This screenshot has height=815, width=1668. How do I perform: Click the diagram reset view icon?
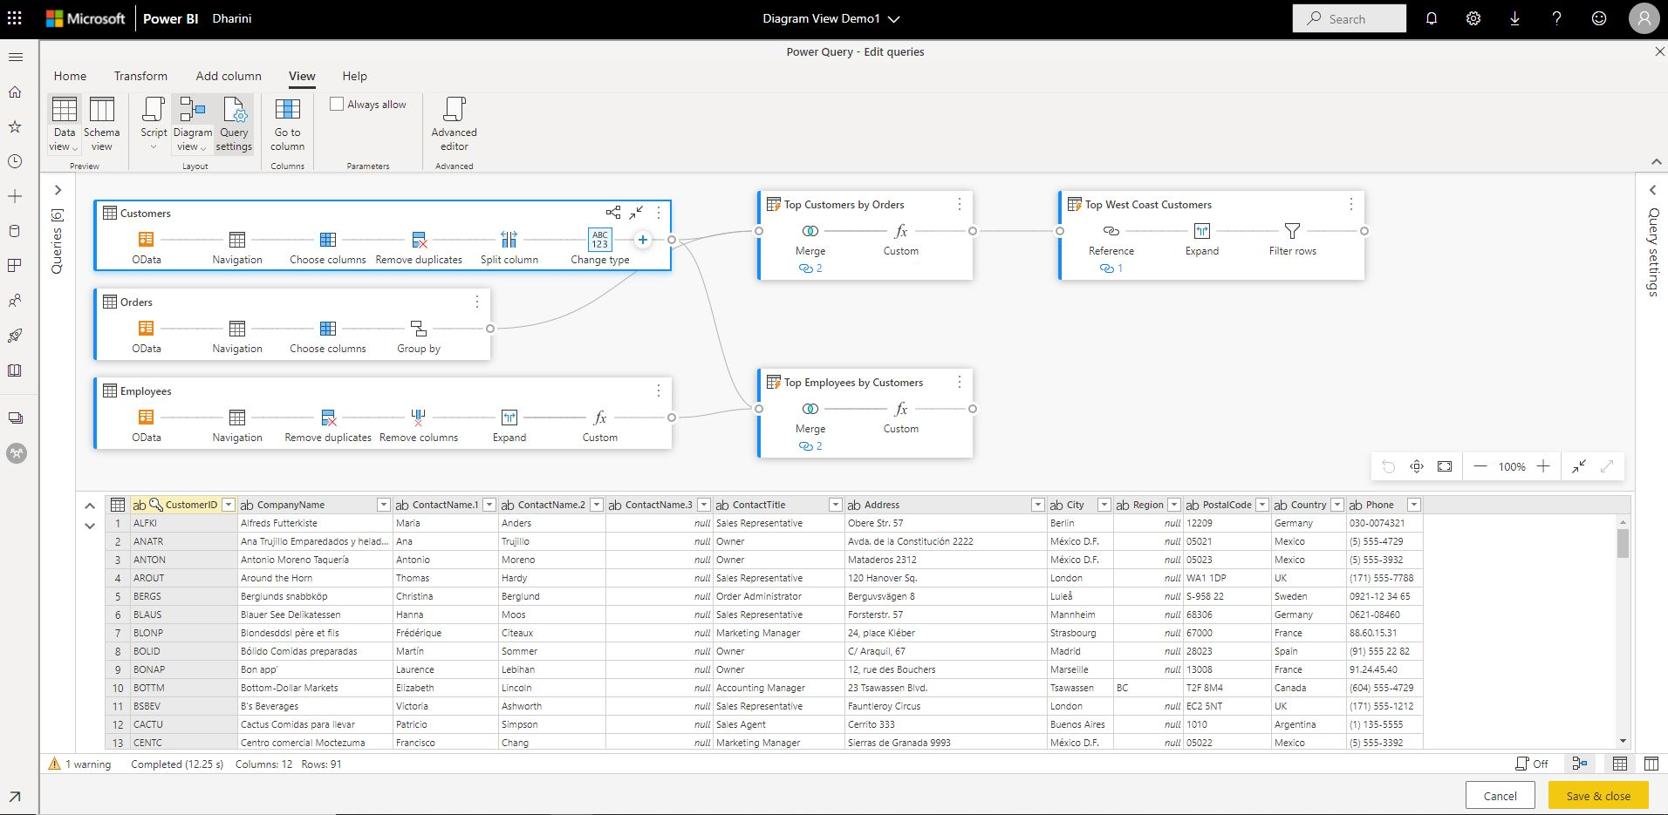[1389, 466]
